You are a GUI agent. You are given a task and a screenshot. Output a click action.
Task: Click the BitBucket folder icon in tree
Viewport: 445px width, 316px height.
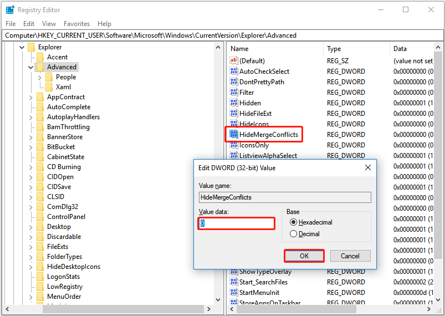[x=40, y=147]
